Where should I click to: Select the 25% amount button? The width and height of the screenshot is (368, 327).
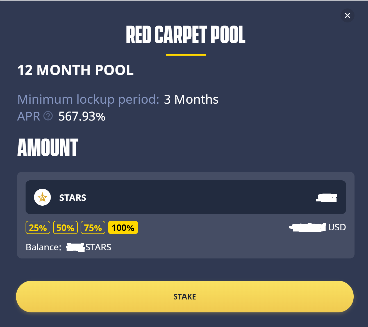tap(38, 228)
